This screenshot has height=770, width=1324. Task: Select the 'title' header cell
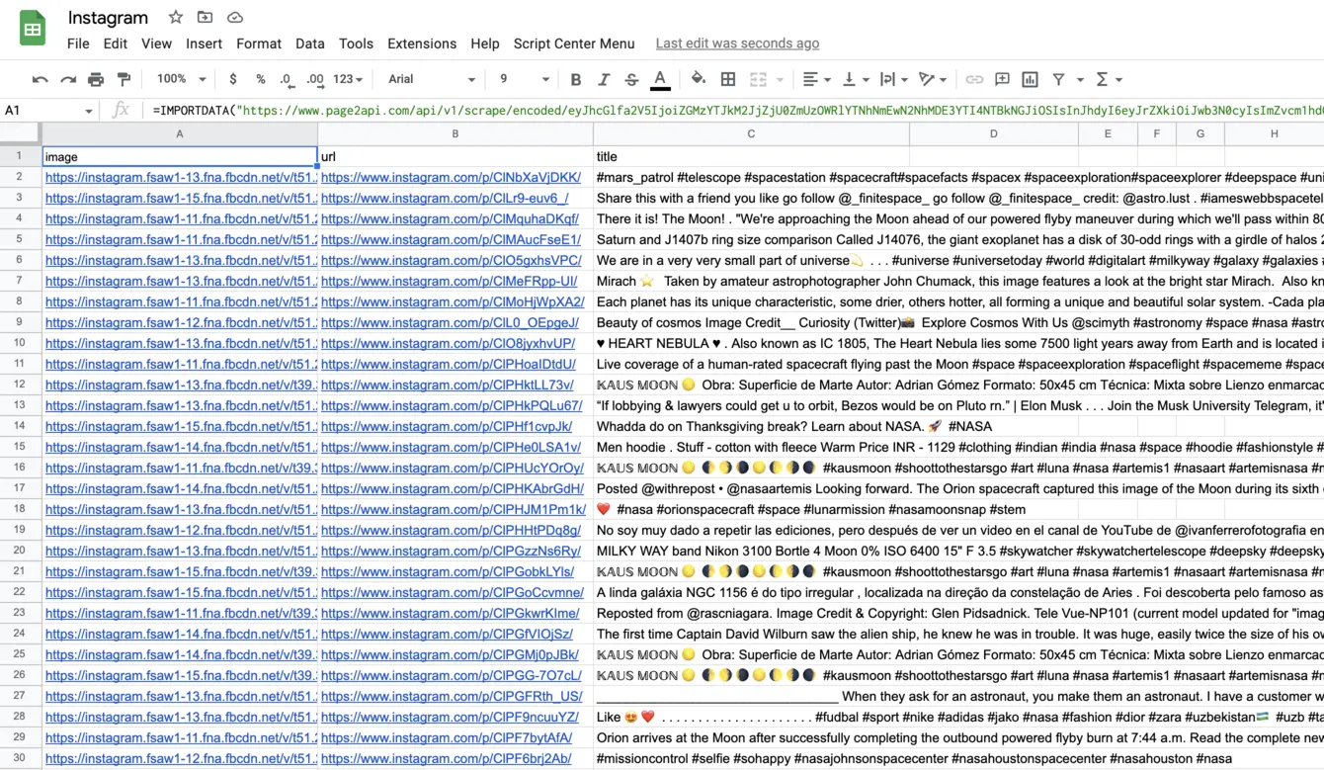point(751,156)
